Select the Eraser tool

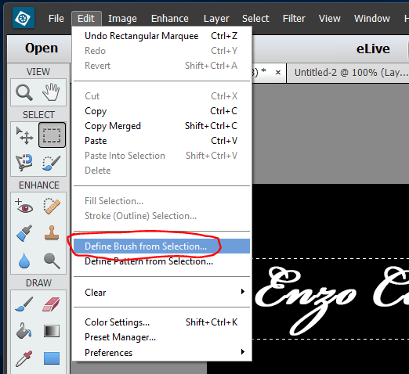tap(51, 304)
